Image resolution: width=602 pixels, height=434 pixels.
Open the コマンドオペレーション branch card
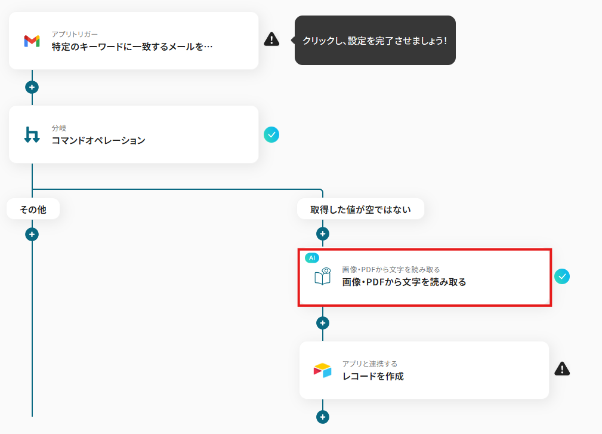[x=134, y=134]
